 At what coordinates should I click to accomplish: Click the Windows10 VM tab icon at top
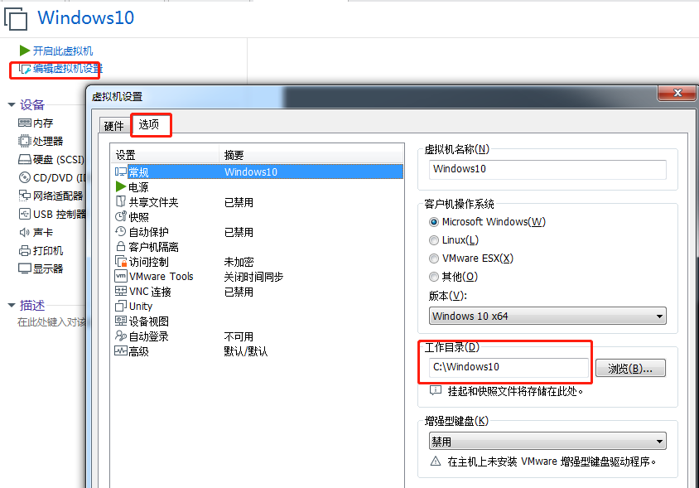[16, 18]
